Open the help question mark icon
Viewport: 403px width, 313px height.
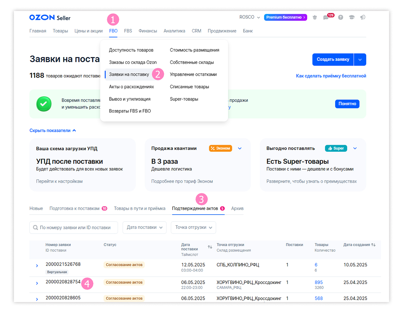point(341,18)
